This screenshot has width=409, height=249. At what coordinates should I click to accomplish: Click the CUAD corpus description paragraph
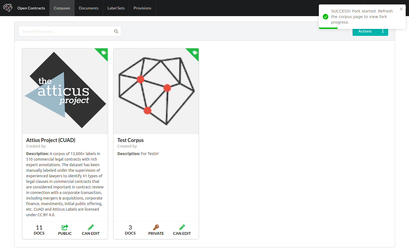tap(65, 184)
